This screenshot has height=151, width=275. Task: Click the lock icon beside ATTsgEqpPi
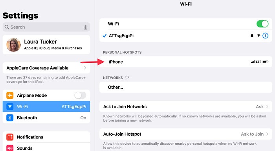(x=252, y=36)
